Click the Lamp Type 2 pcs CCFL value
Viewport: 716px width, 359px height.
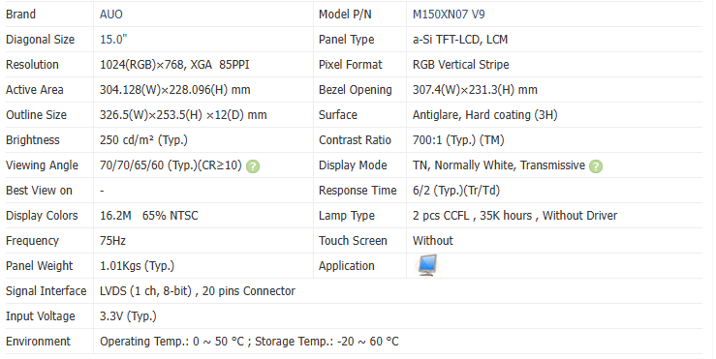click(x=514, y=216)
